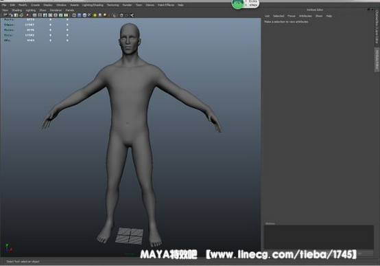
Task: Toggle the Resolution Gate icon
Action: (45, 15)
